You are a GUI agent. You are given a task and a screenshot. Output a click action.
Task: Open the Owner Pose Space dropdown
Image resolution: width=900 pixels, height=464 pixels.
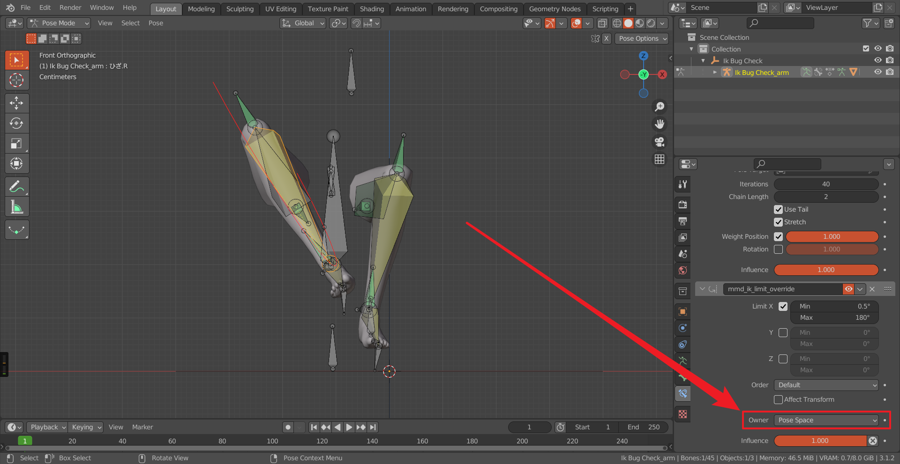click(x=826, y=420)
